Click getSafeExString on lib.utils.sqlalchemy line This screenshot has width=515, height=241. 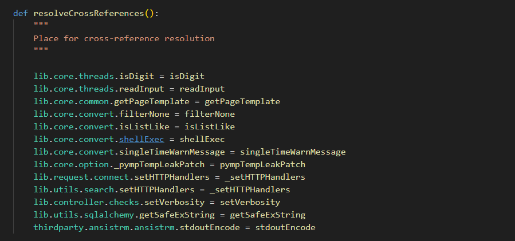click(x=177, y=215)
